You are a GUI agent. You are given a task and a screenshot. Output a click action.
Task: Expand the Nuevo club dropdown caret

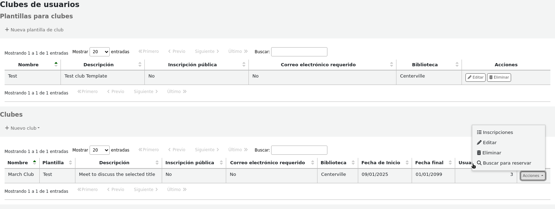[38, 128]
